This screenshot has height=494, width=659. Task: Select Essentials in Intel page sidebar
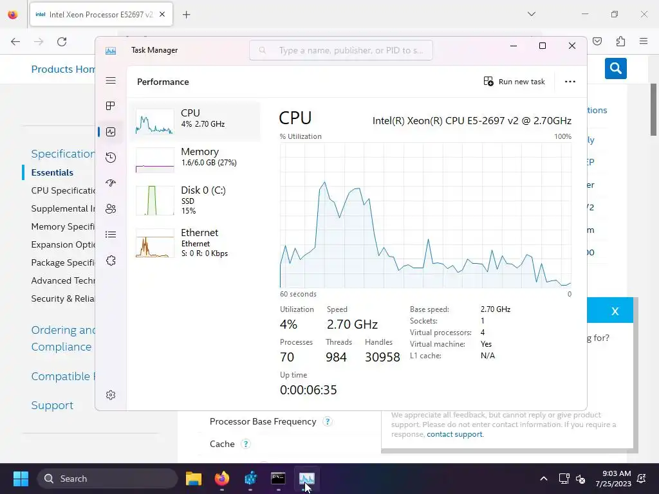pyautogui.click(x=52, y=172)
